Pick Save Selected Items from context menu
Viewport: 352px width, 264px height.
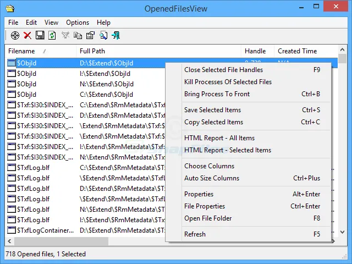point(256,110)
